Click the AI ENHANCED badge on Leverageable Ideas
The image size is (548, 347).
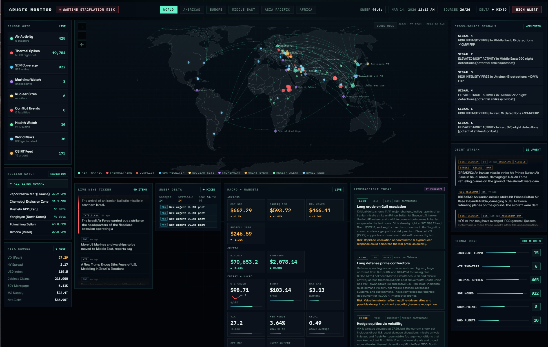(434, 189)
